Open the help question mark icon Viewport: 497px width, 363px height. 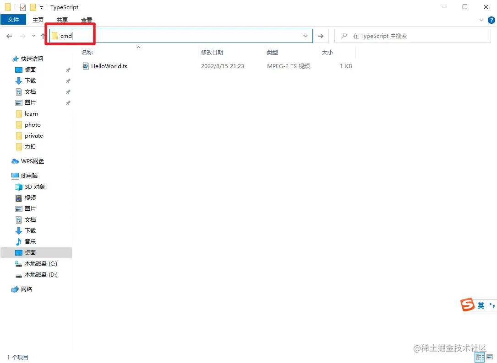[x=491, y=20]
